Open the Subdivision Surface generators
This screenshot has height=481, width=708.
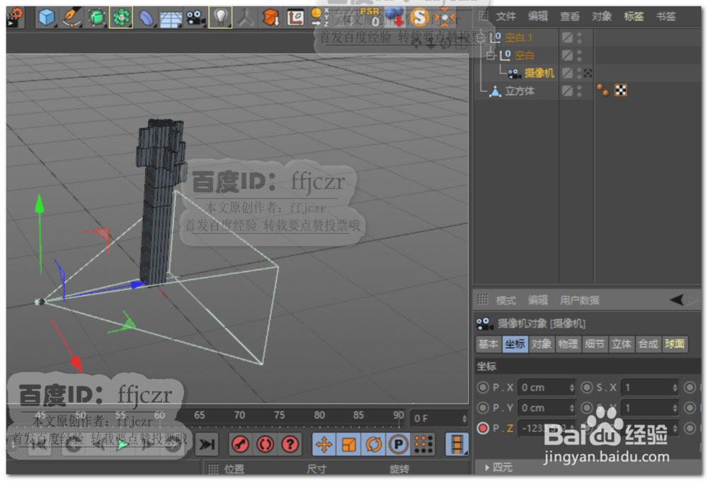pyautogui.click(x=96, y=18)
